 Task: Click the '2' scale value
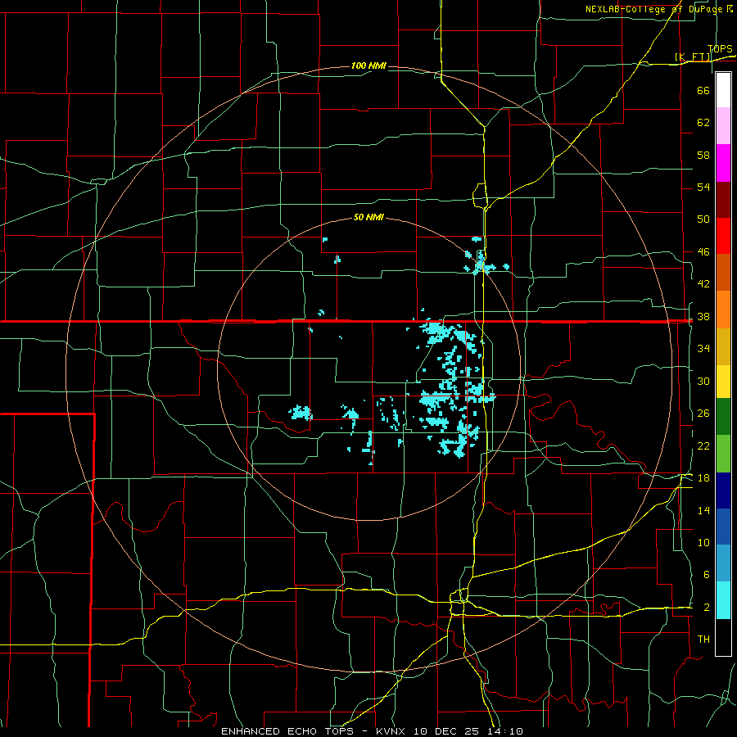707,608
